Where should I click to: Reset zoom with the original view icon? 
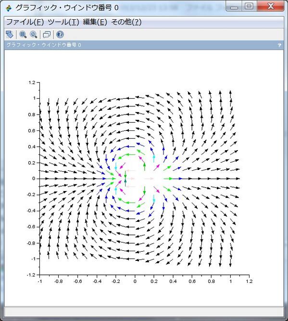tap(34, 34)
